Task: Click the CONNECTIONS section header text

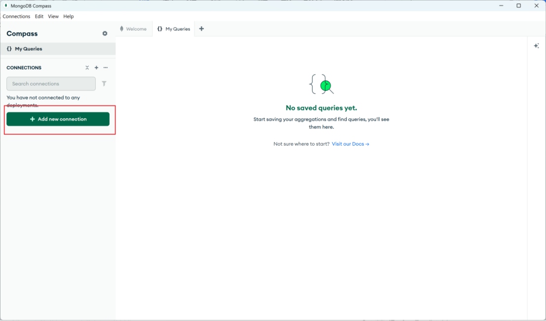Action: point(24,68)
